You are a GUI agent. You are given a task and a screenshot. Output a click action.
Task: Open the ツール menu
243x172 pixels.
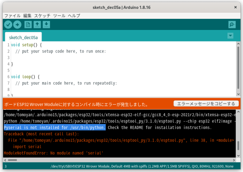[59, 16]
